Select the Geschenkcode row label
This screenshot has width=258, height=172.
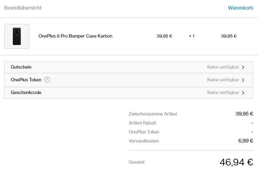point(26,93)
